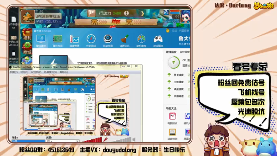The image size is (277, 156).
Task: Click the blue-haired character avatar
Action: point(186,17)
